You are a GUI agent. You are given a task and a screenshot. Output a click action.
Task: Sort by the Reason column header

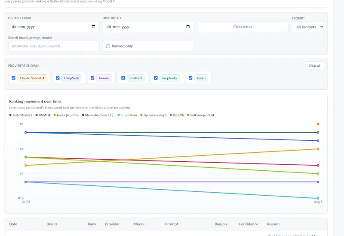(x=273, y=224)
